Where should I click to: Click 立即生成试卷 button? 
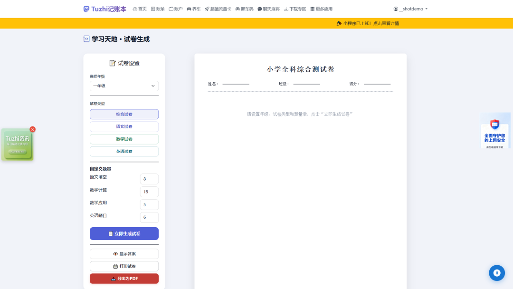124,234
